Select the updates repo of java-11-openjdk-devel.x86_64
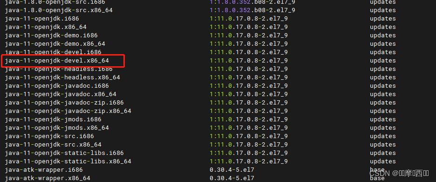The width and height of the screenshot is (436, 182). 382,61
